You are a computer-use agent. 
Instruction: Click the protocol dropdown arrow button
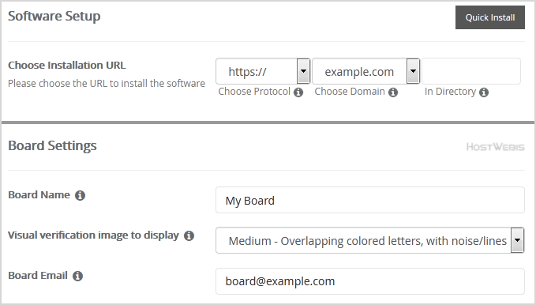[304, 71]
